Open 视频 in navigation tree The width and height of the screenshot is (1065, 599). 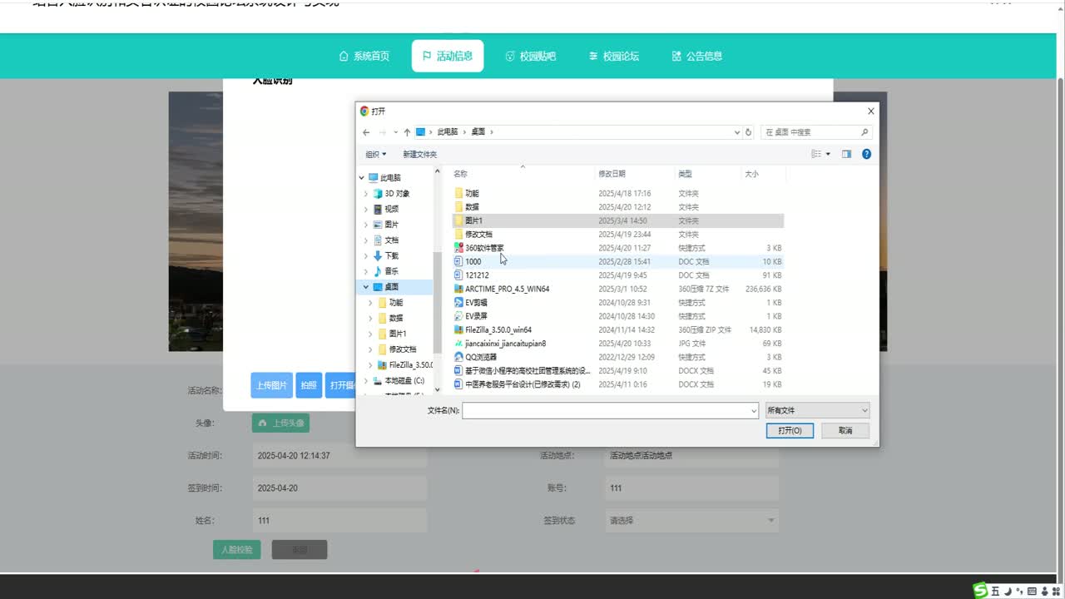click(x=391, y=210)
